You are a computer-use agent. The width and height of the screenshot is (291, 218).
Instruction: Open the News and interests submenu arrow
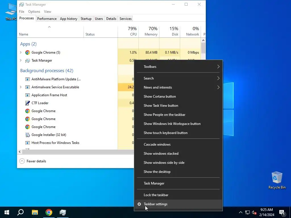(x=219, y=87)
